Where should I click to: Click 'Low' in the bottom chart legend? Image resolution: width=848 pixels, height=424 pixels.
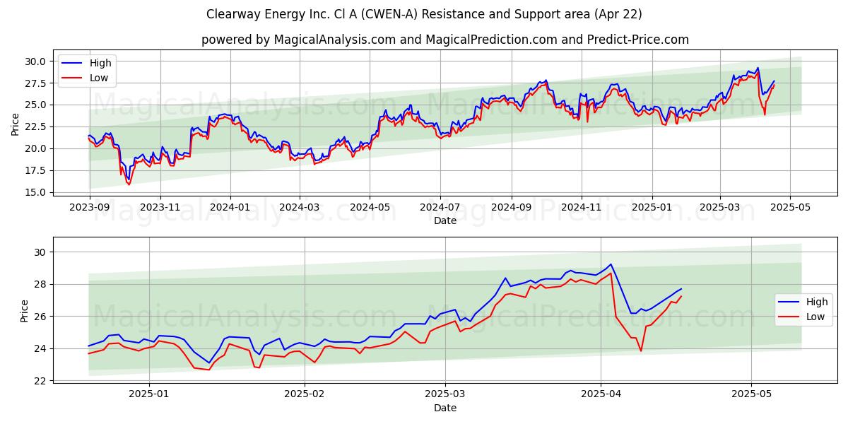(x=815, y=317)
